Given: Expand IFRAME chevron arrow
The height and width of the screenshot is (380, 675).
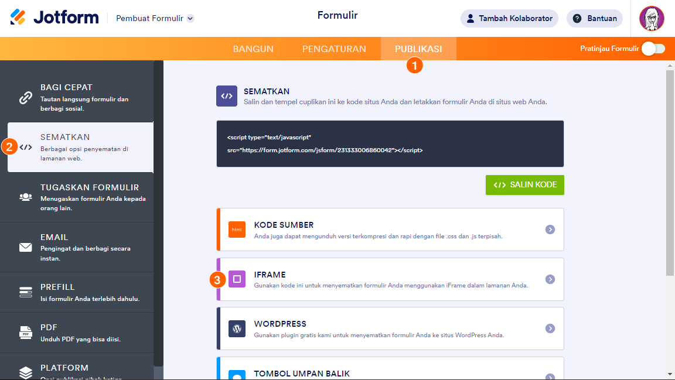Looking at the screenshot, I should pos(550,279).
